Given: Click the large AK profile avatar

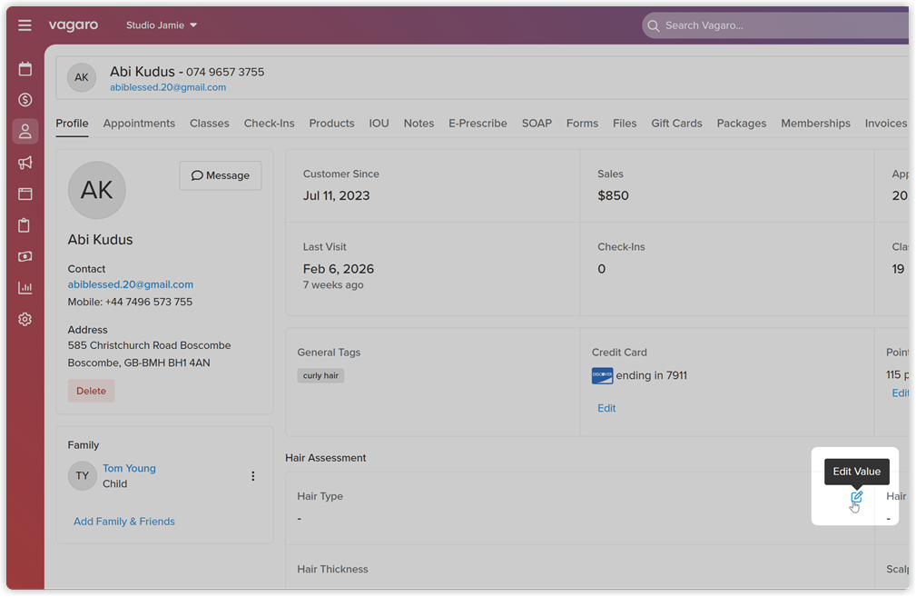Looking at the screenshot, I should (x=97, y=190).
